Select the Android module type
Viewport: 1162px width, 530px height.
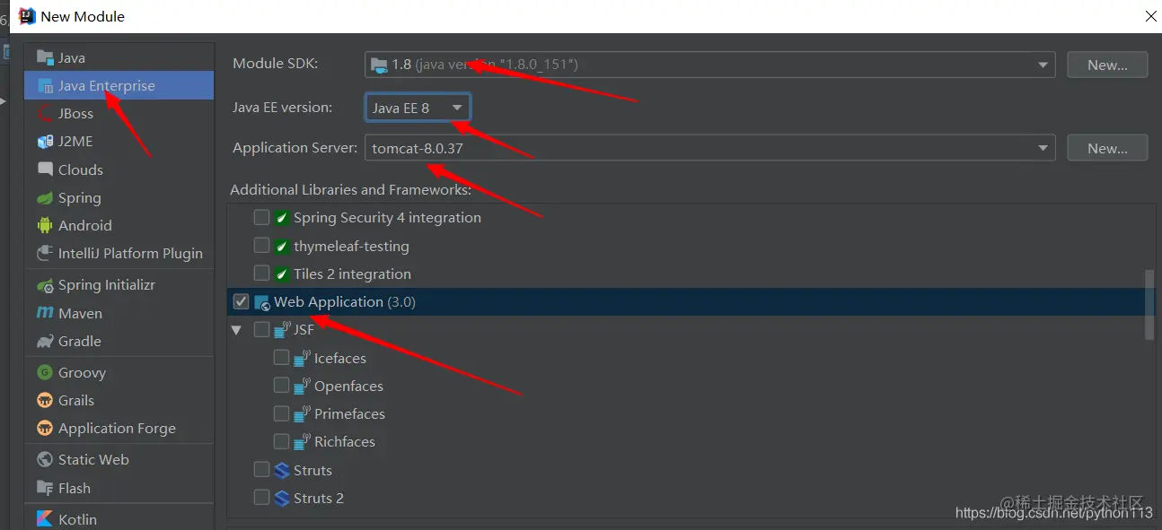(119, 225)
